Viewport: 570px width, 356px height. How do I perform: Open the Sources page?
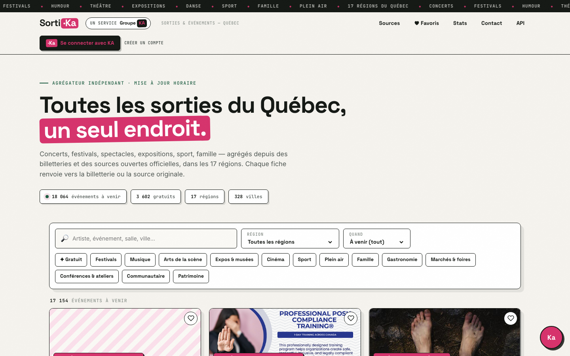point(389,23)
